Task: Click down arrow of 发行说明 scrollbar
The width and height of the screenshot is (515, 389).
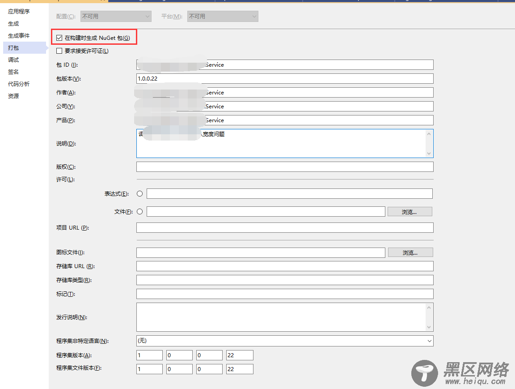Action: 429,327
